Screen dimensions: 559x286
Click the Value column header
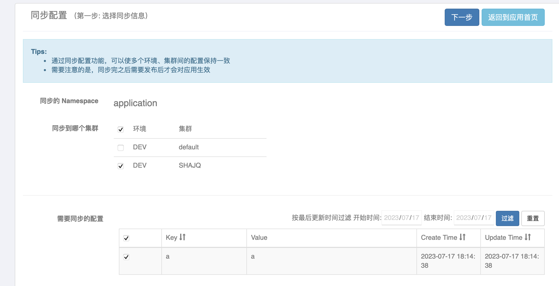(x=259, y=238)
